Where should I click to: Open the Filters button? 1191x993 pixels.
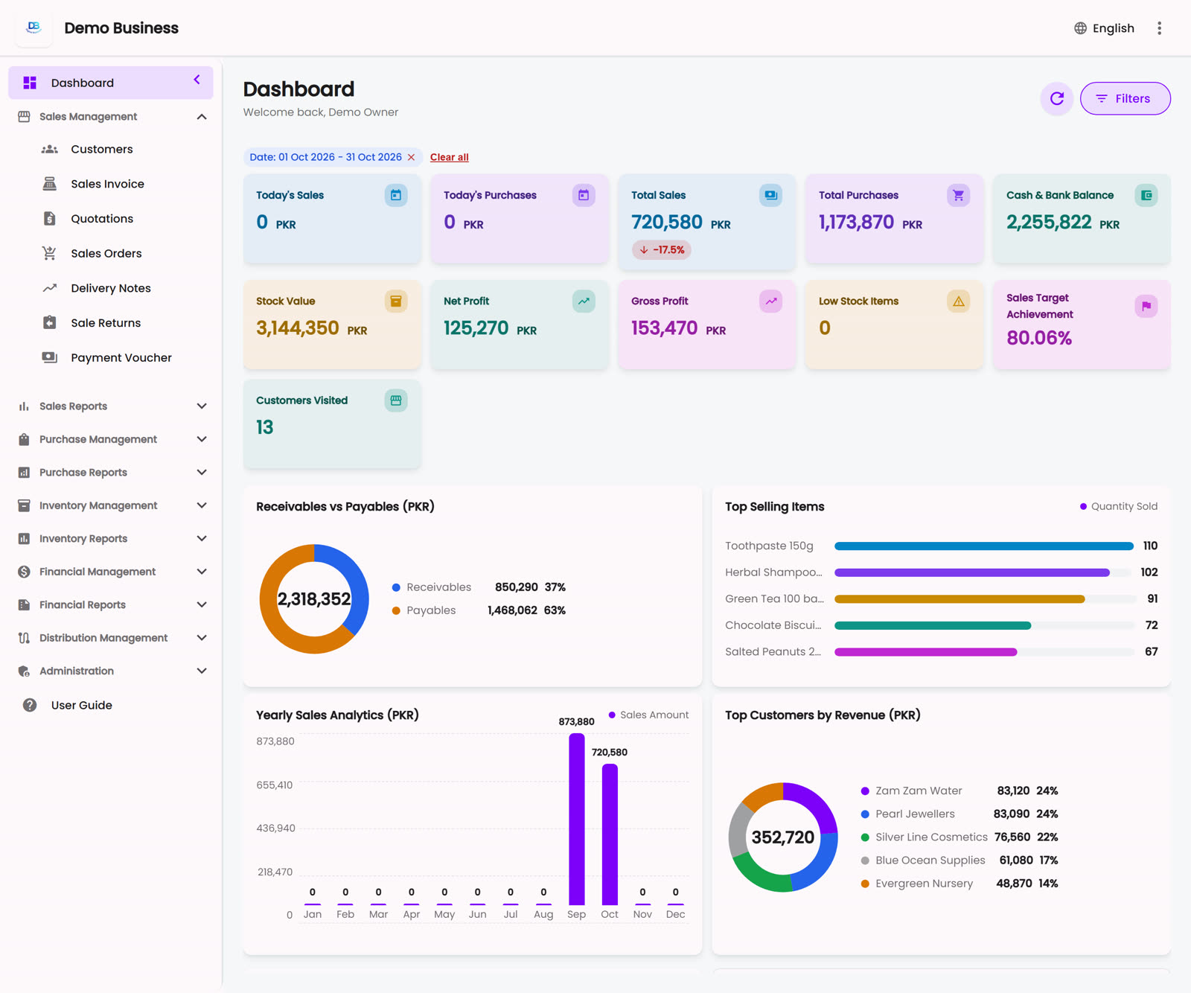tap(1125, 98)
